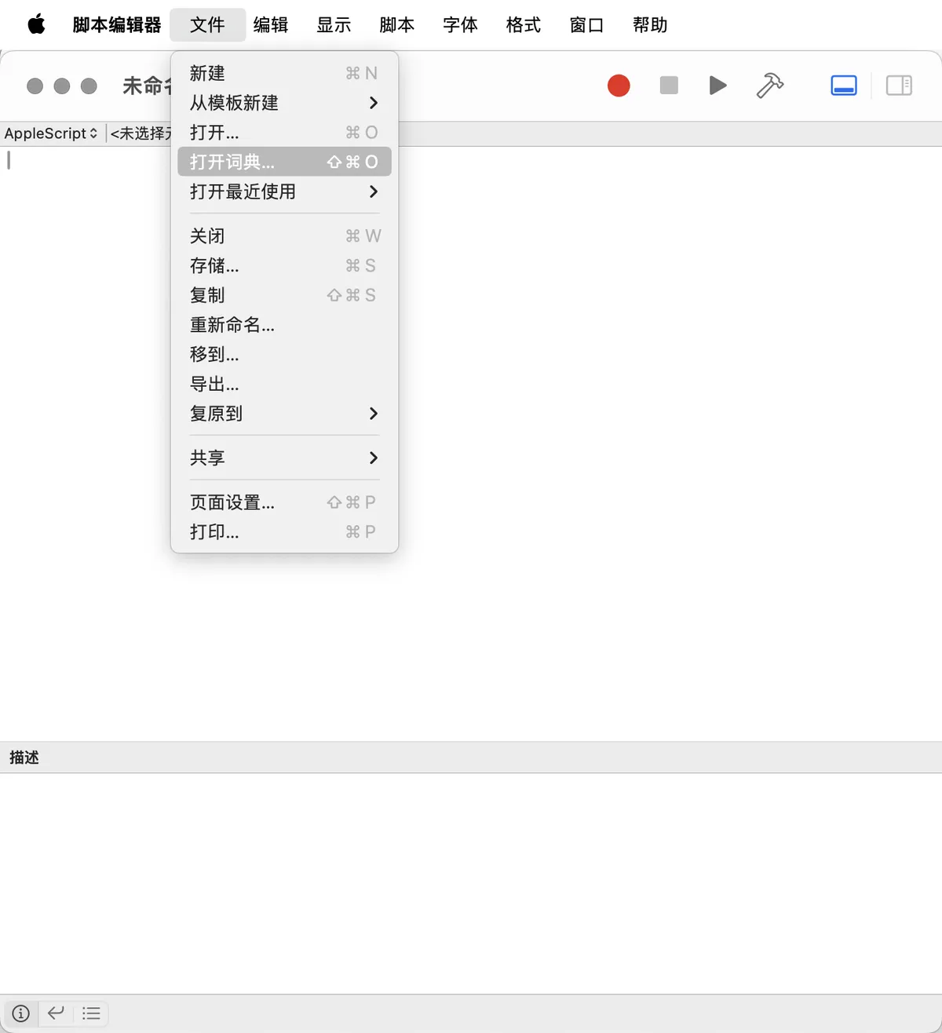The image size is (942, 1033).
Task: Open 帮助 menu
Action: tap(650, 25)
